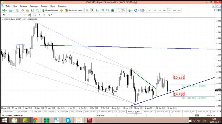Screen dimensions: 222x124
Task: Select the MN timeframe
Action: pyautogui.click(x=179, y=10)
